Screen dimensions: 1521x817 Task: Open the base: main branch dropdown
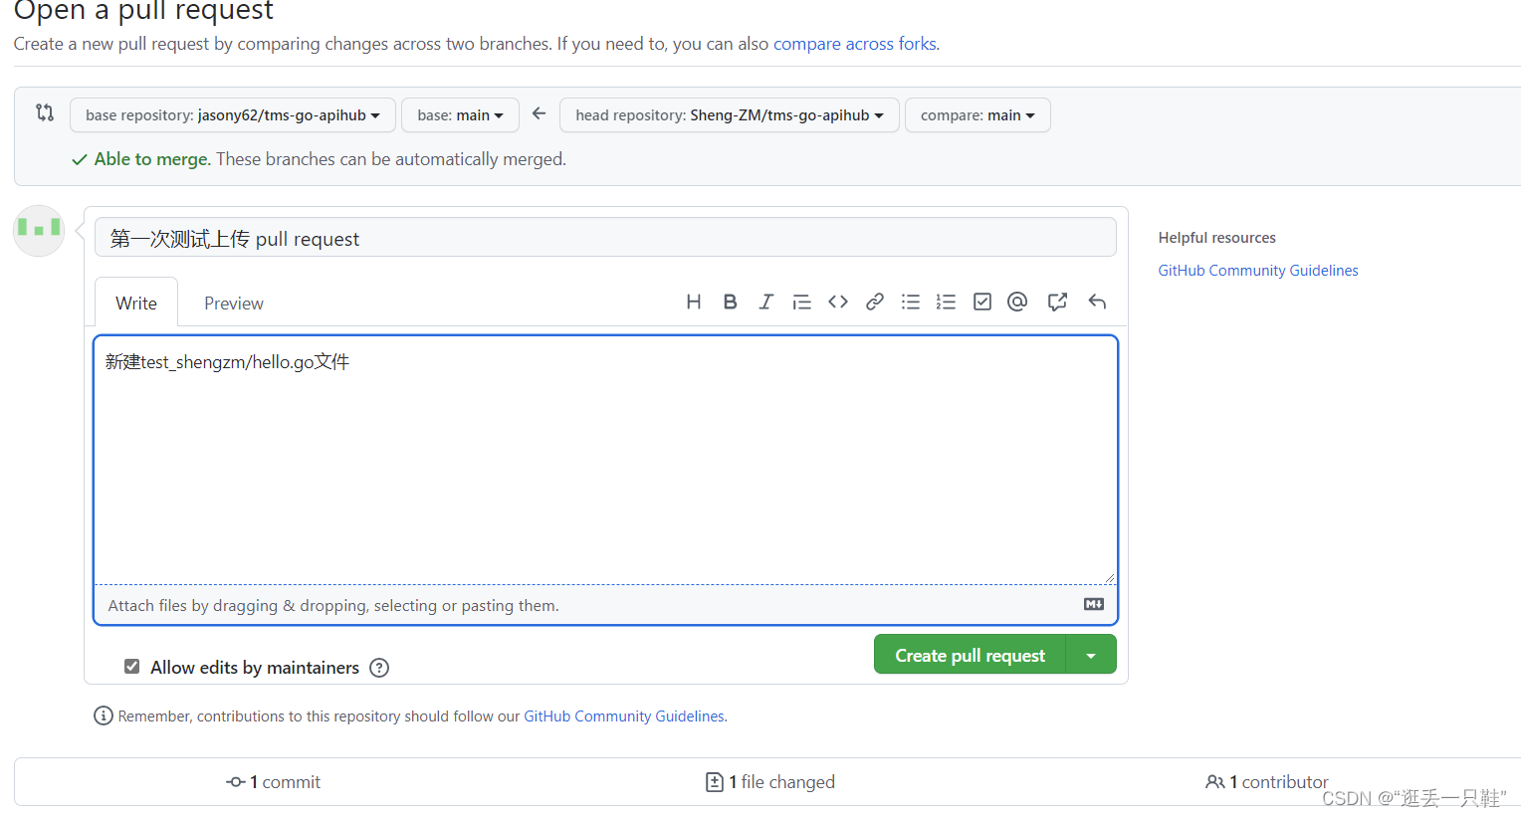pyautogui.click(x=460, y=115)
